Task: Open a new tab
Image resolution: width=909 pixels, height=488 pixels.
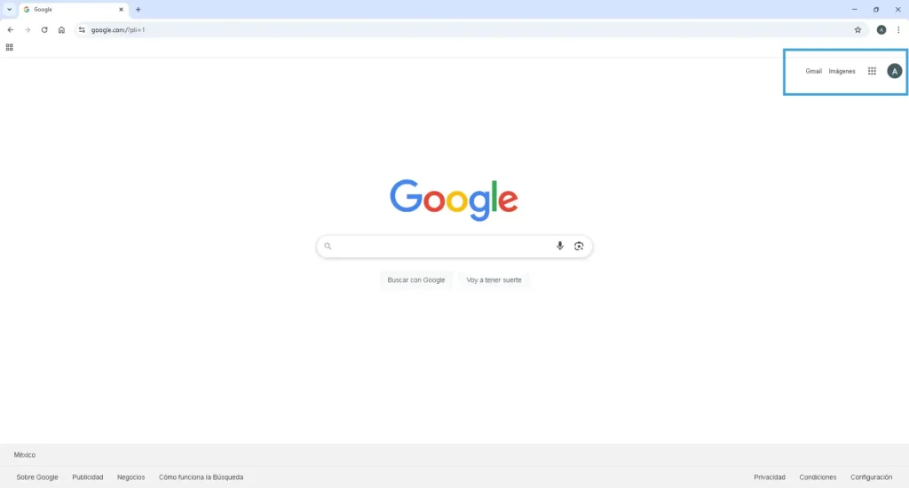Action: click(x=138, y=9)
